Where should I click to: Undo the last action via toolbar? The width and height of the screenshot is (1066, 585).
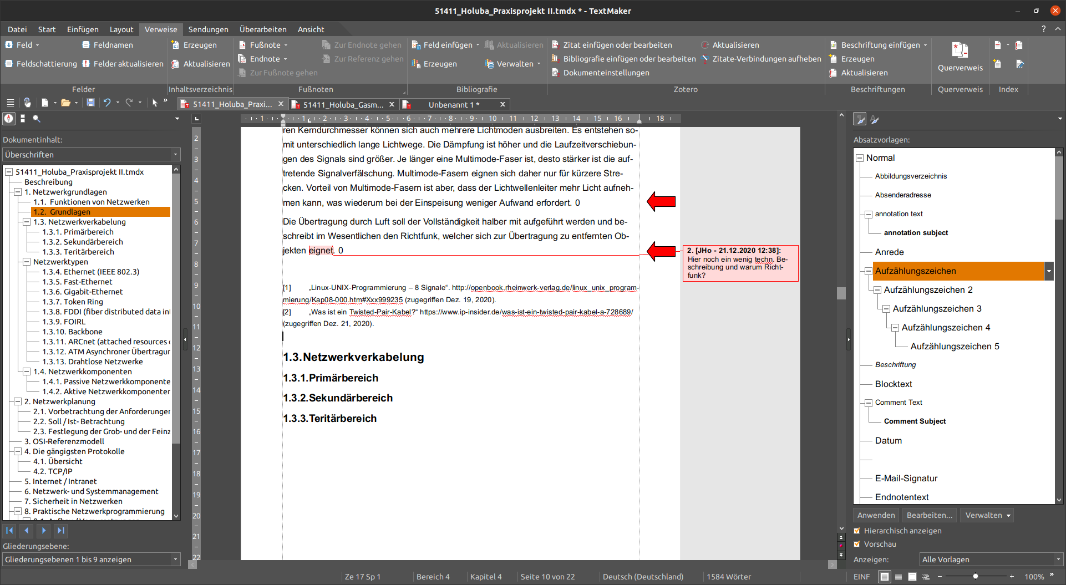107,103
